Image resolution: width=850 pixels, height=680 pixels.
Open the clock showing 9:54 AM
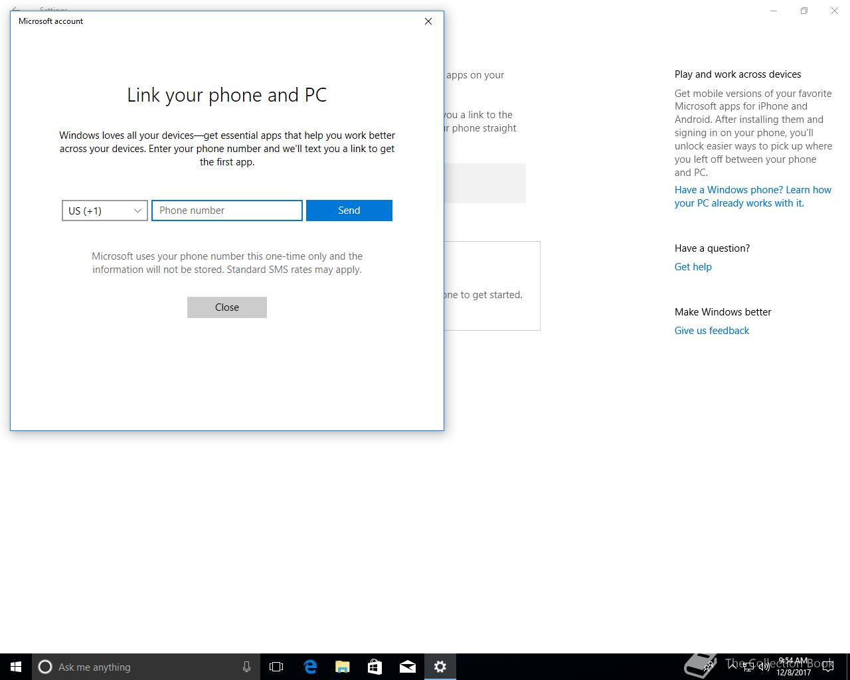(x=794, y=667)
